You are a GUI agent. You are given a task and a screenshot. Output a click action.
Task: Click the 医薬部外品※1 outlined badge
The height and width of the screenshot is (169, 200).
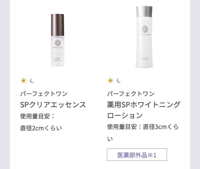pos(137,155)
